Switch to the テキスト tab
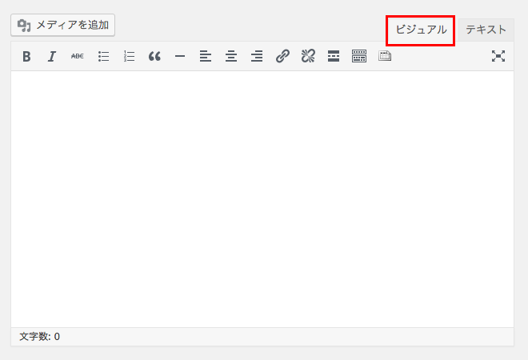Viewport: 528px width, 360px height. tap(486, 30)
